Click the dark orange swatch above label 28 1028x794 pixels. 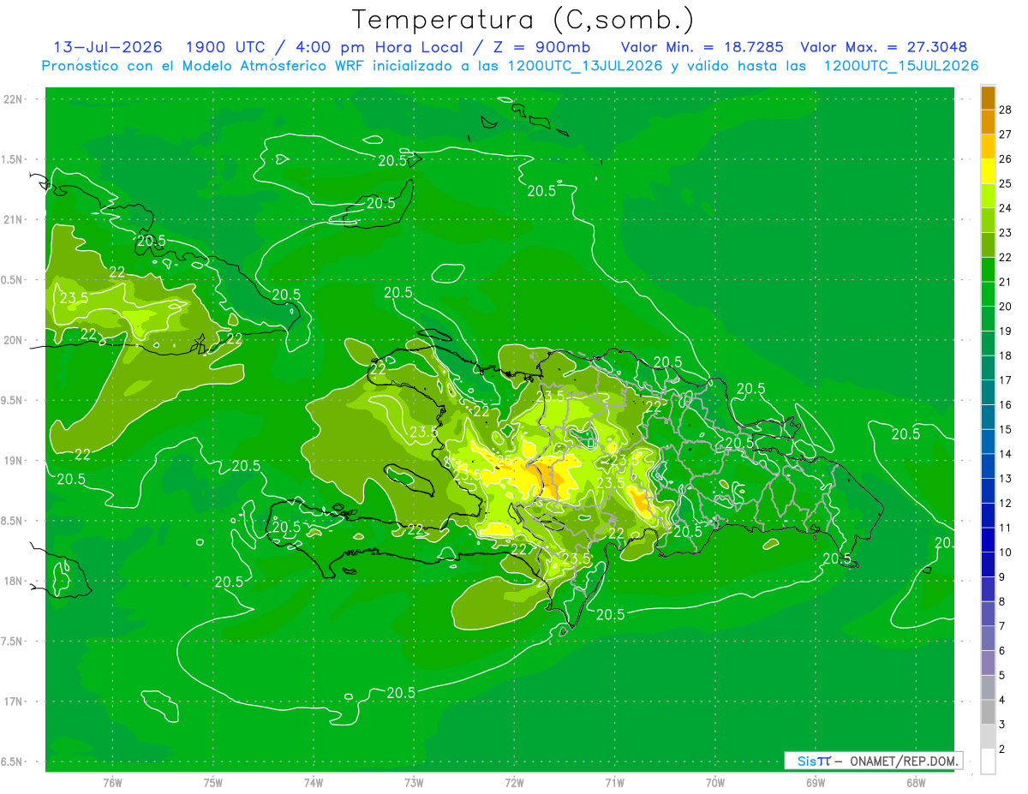click(x=988, y=98)
